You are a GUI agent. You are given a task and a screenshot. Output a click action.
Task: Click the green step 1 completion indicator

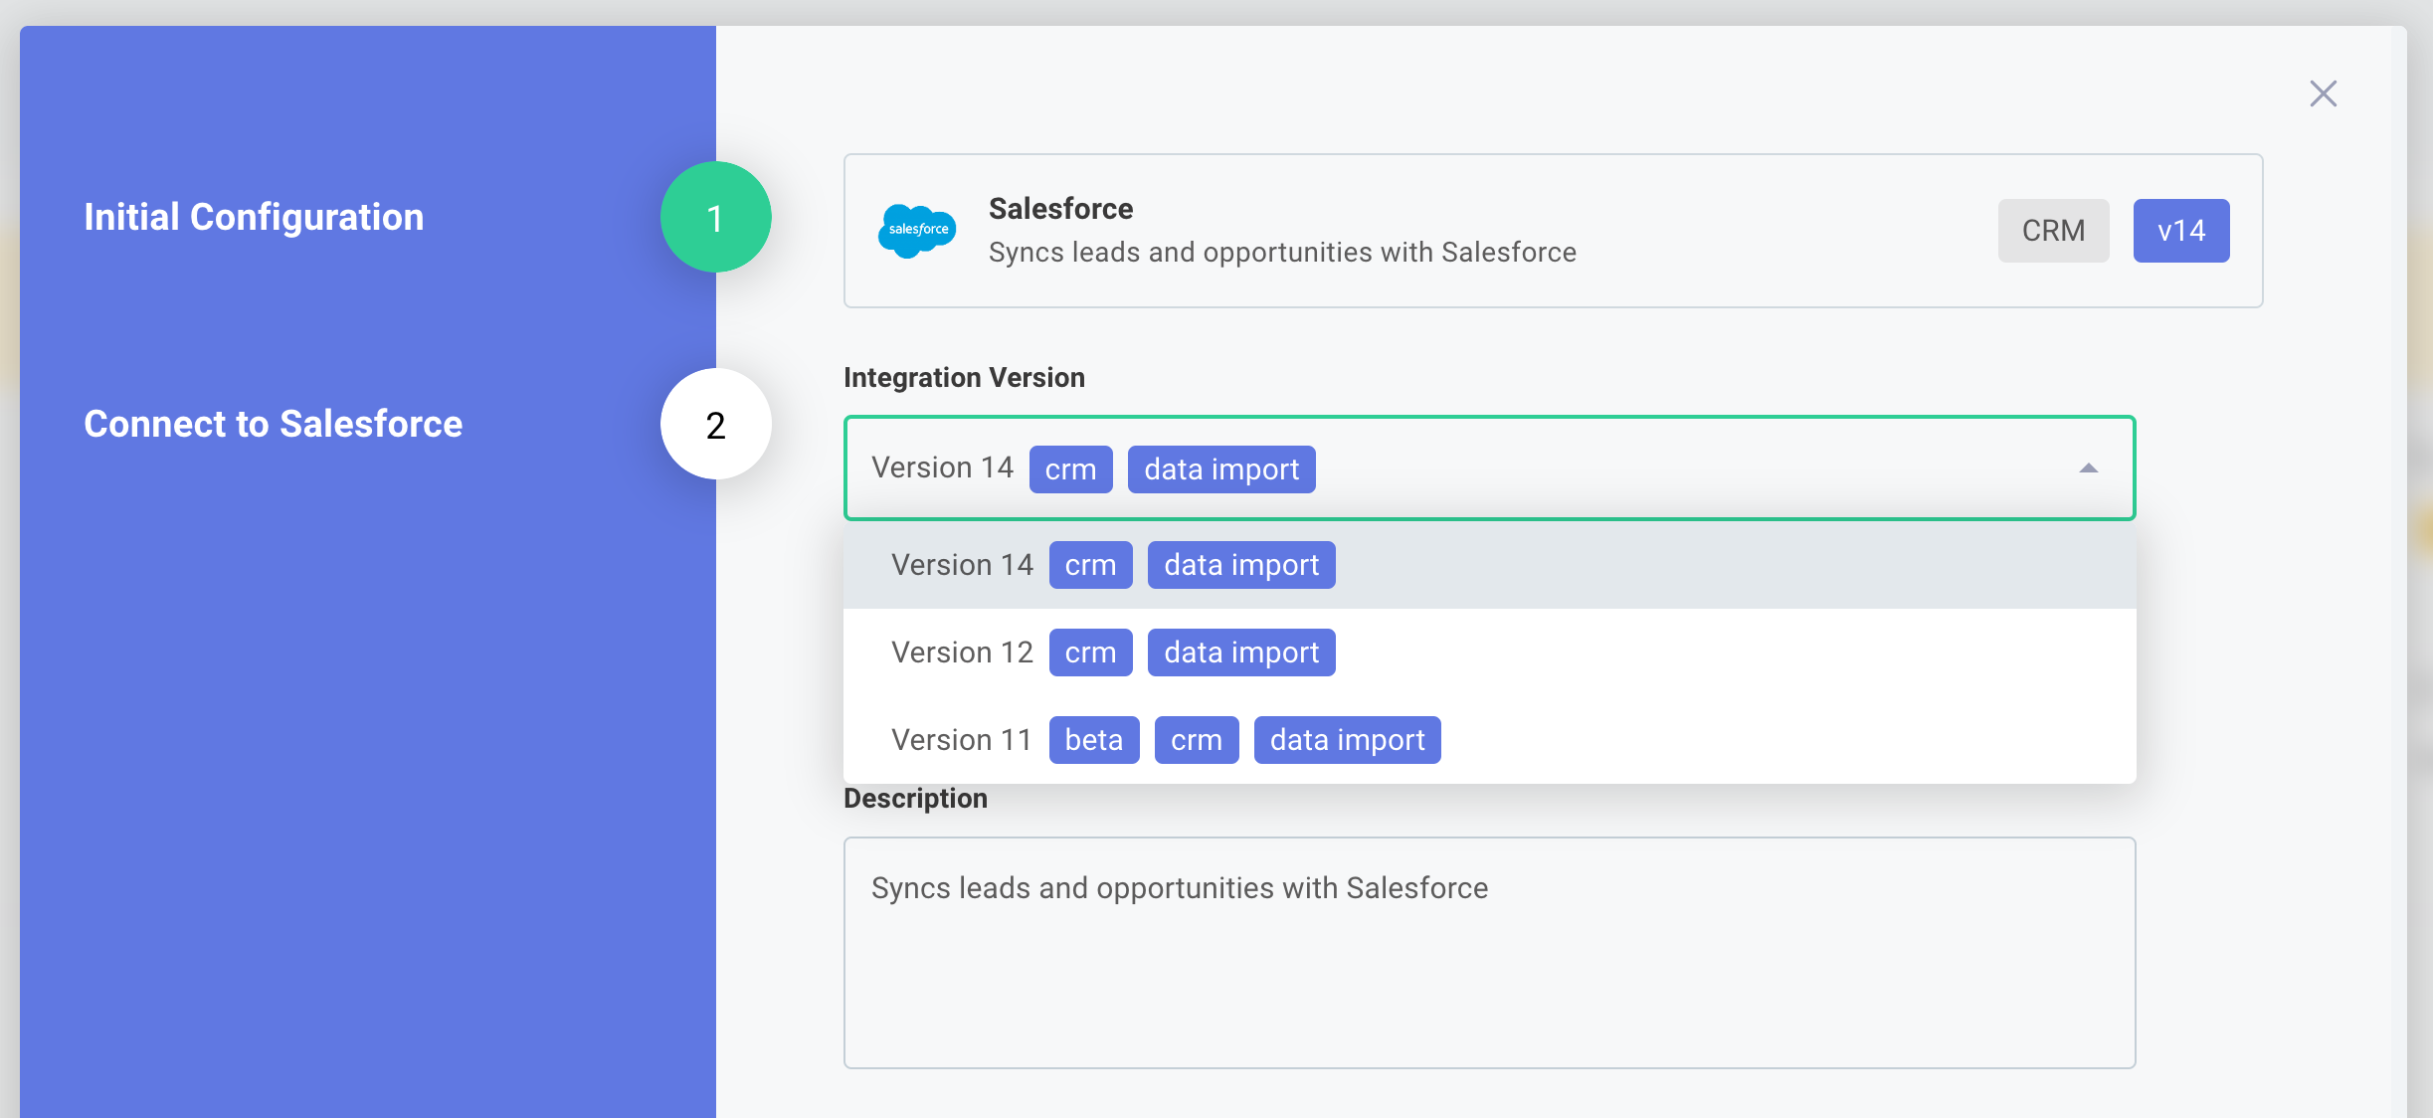click(x=715, y=217)
